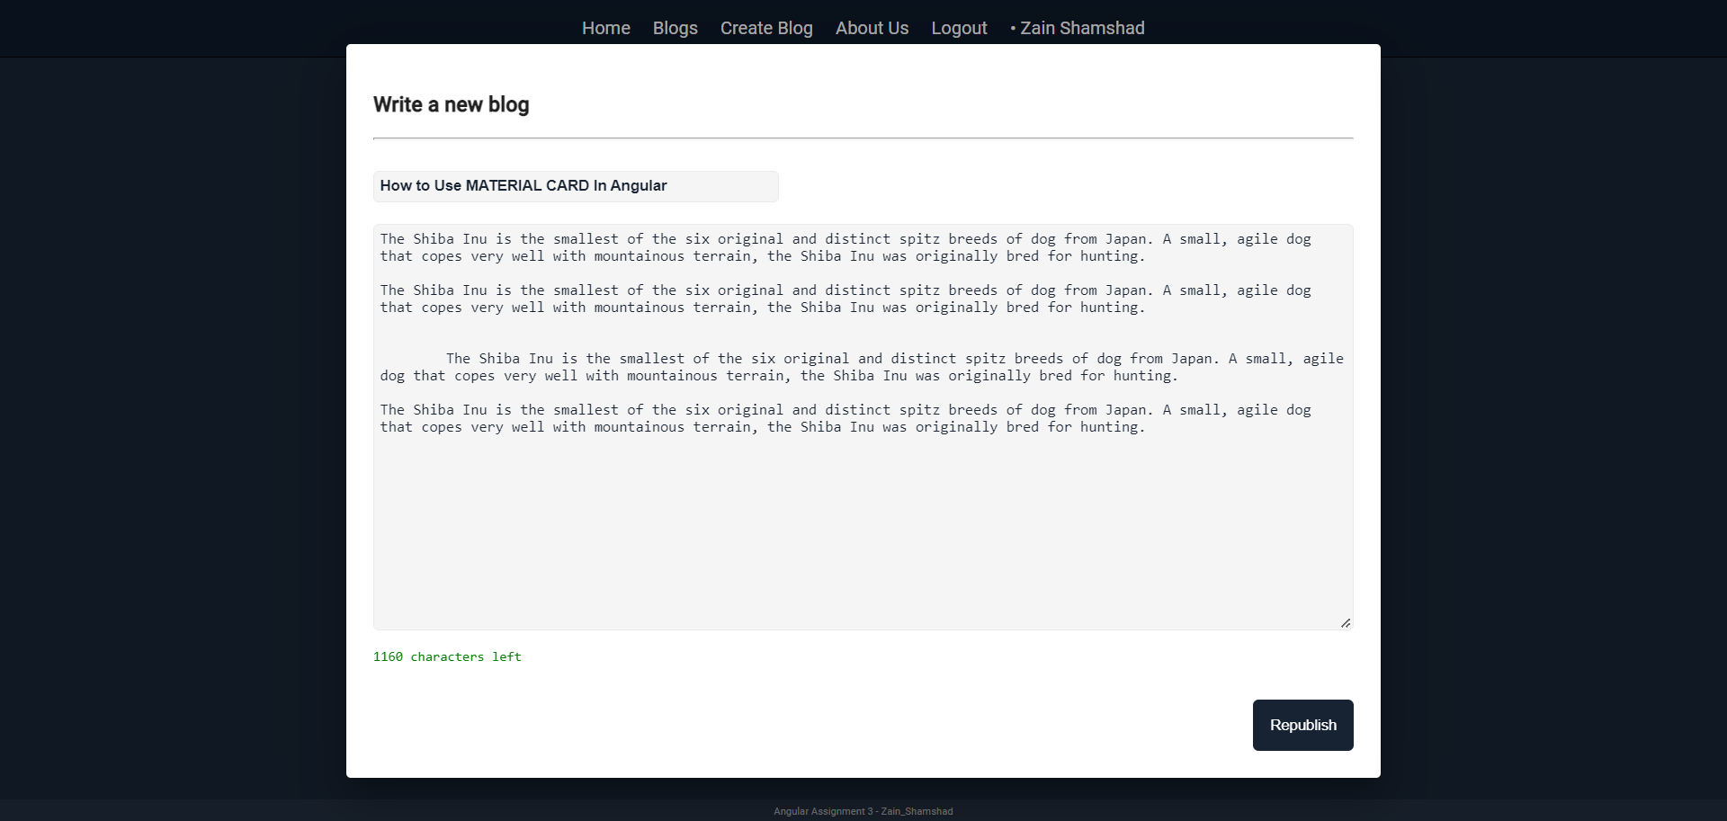The height and width of the screenshot is (821, 1727).
Task: Open the Create Blog page
Action: click(x=765, y=28)
